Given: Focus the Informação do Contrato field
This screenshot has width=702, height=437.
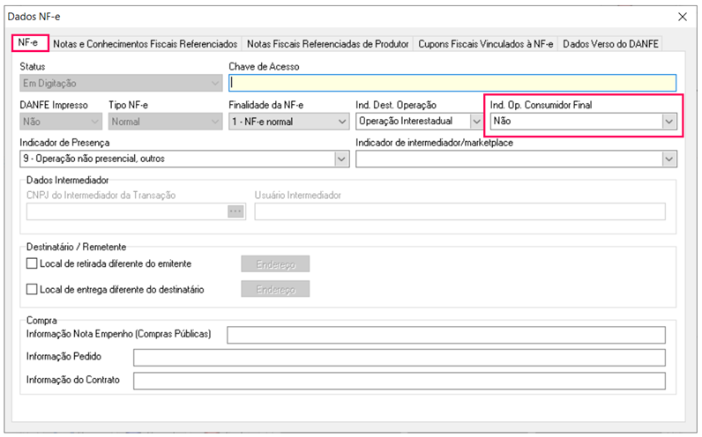Looking at the screenshot, I should 399,381.
